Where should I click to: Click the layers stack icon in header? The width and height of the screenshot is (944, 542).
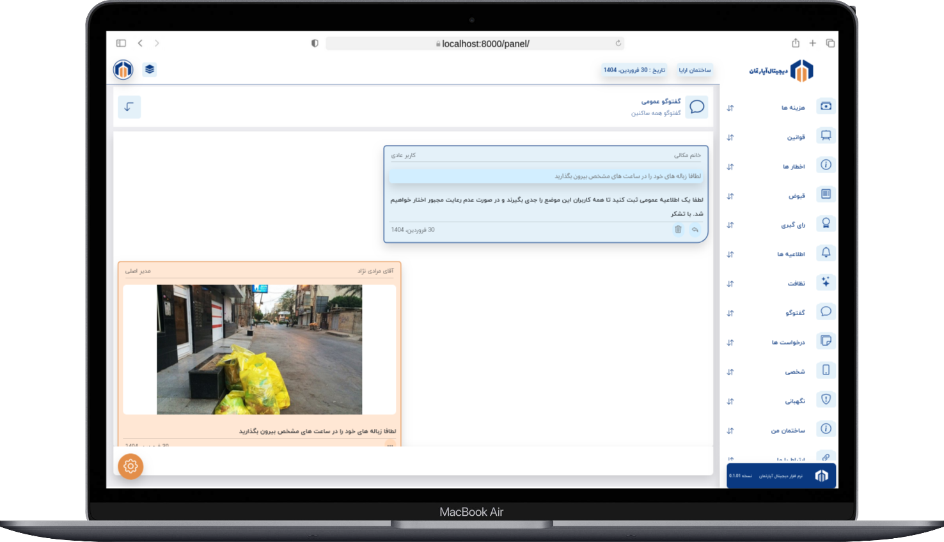[150, 70]
